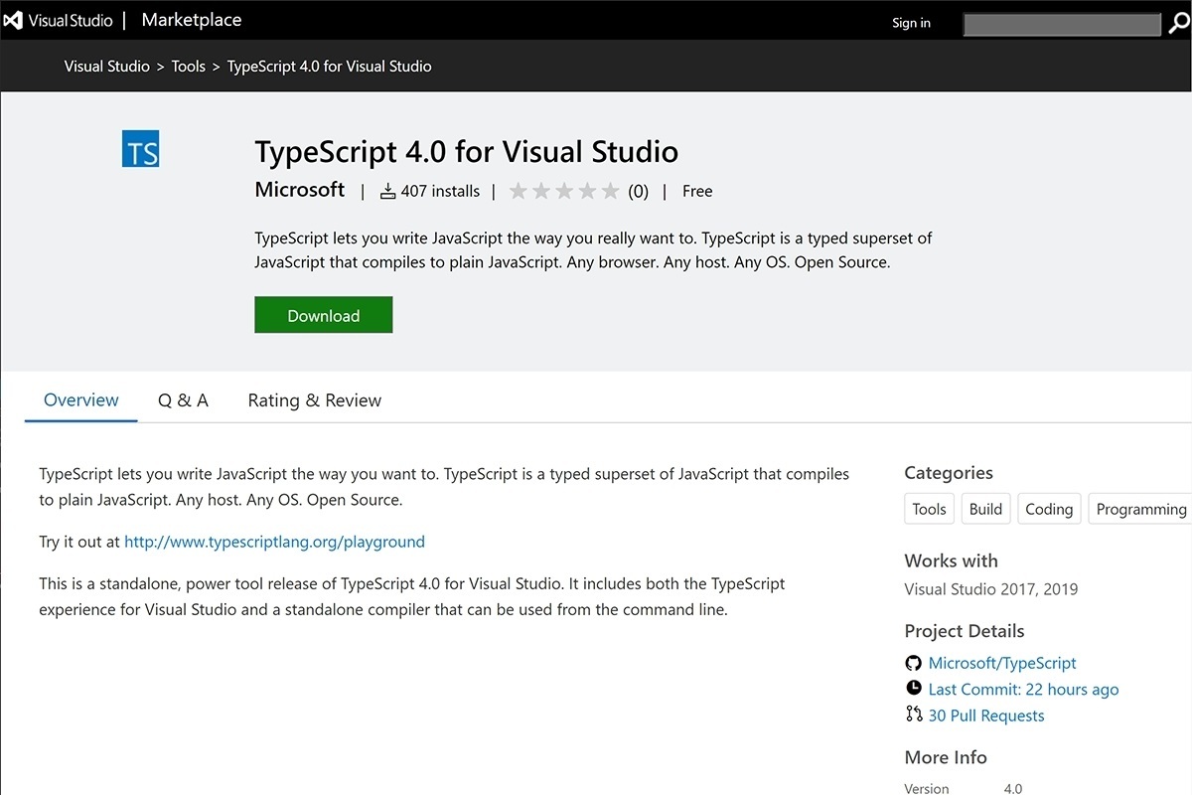Click the TypeScript TS extension logo
The width and height of the screenshot is (1192, 795).
tap(140, 148)
